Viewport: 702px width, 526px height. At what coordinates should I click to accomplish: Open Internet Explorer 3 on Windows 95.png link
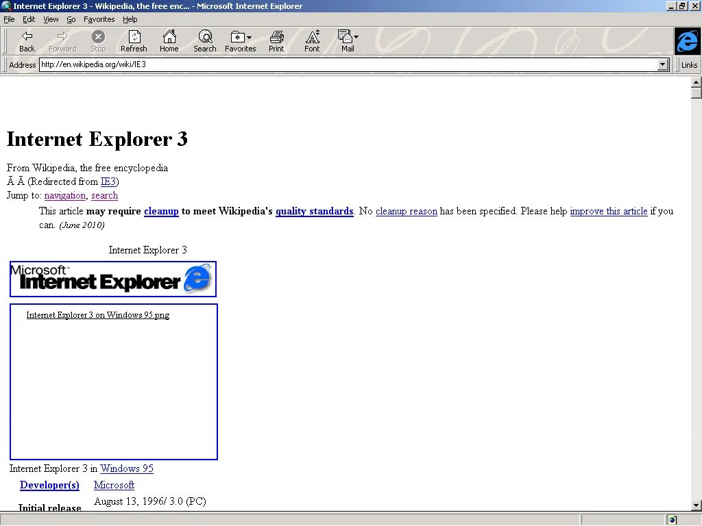pyautogui.click(x=97, y=315)
